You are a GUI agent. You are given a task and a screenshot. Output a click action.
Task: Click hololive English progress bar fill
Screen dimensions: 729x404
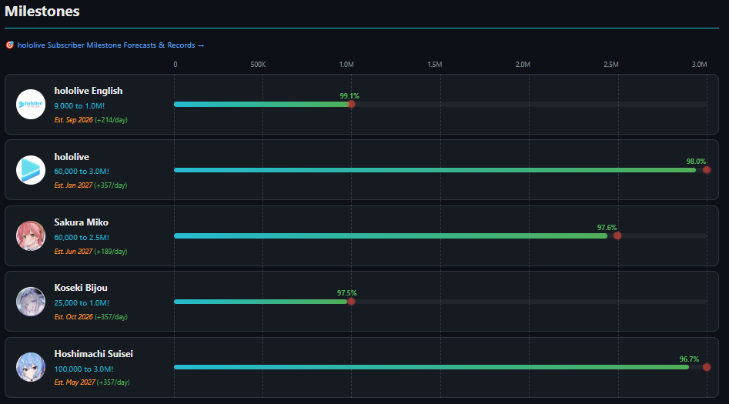pos(262,104)
